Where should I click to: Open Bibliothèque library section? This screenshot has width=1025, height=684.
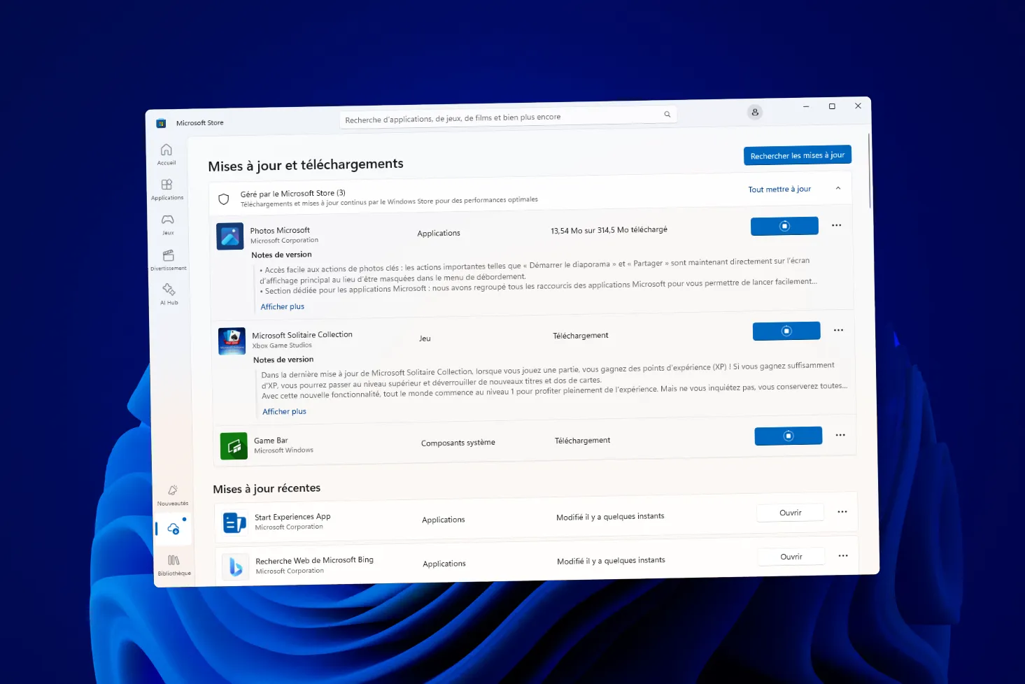pyautogui.click(x=174, y=565)
